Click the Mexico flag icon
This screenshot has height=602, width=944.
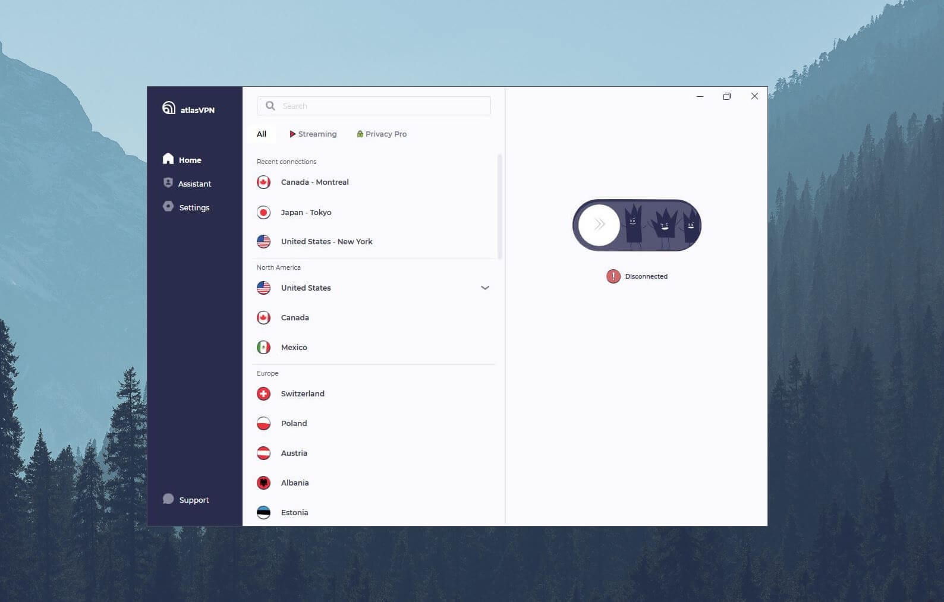(263, 347)
